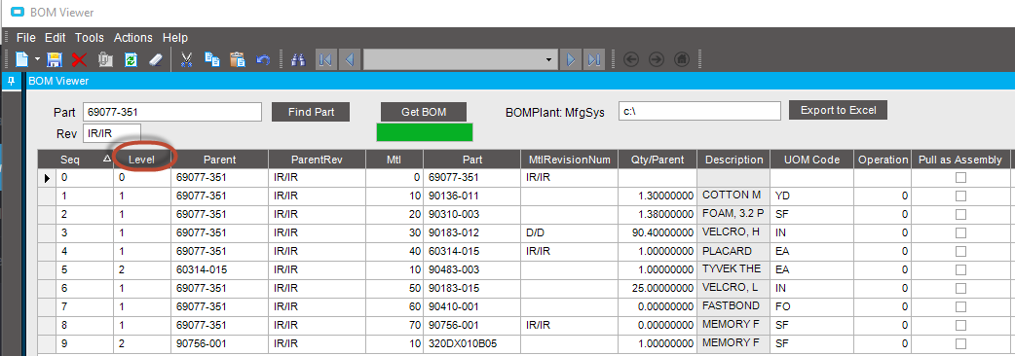Click the back circle arrow icon

pyautogui.click(x=631, y=60)
